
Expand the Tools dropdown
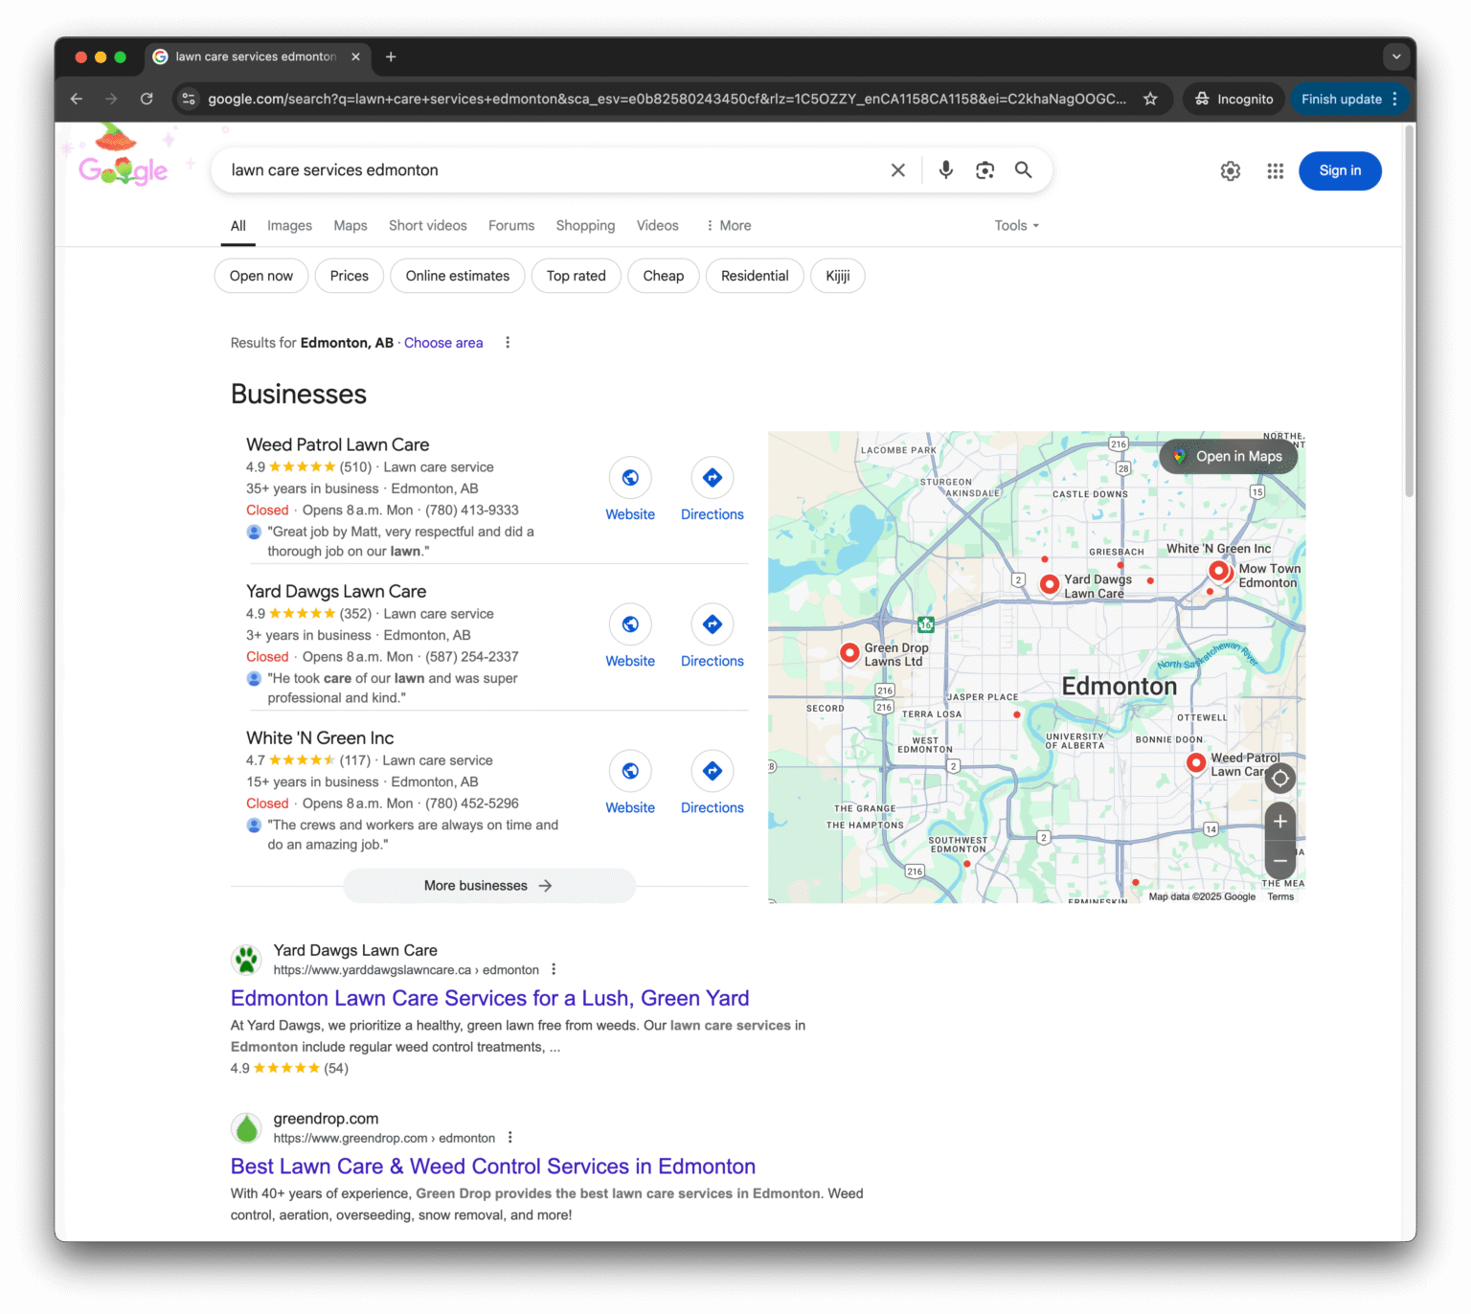1016,226
